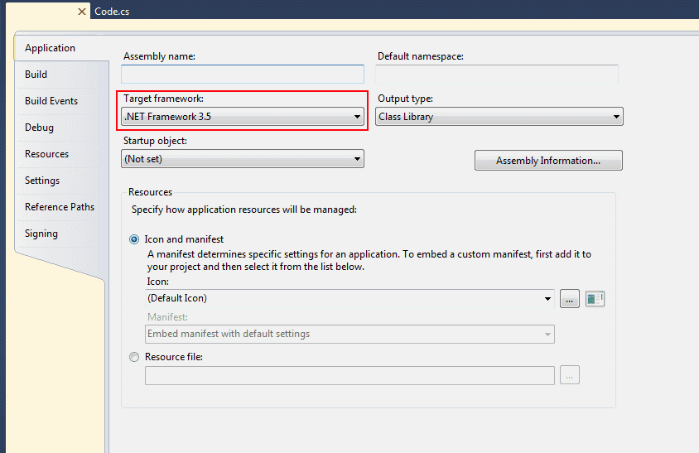
Task: Go to the Build Events tab
Action: 51,101
